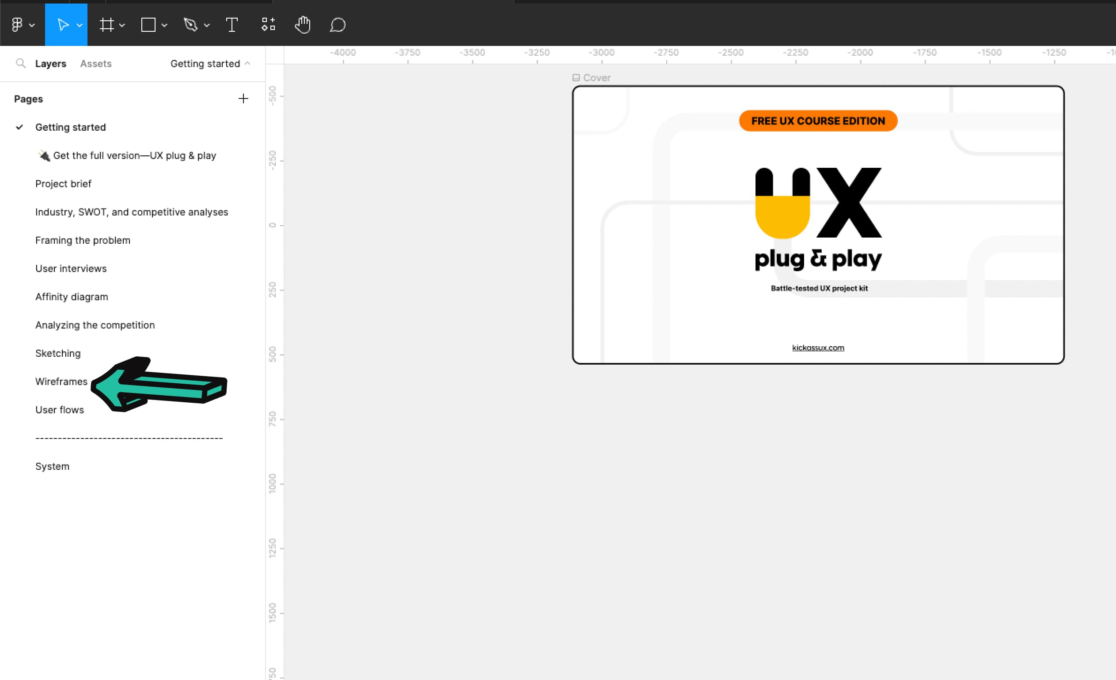Select the Hand tool
Image resolution: width=1116 pixels, height=680 pixels.
pos(303,24)
